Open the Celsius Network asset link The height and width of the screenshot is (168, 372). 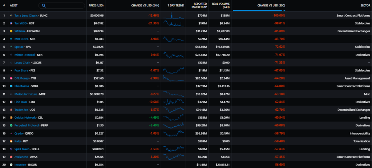pyautogui.click(x=25, y=118)
